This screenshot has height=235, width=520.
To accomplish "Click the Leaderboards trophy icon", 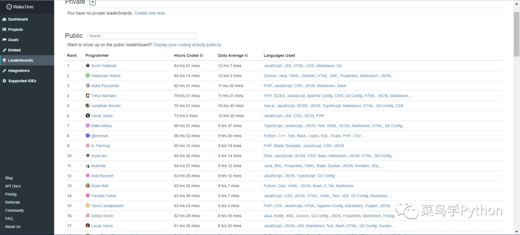I will tap(4, 60).
